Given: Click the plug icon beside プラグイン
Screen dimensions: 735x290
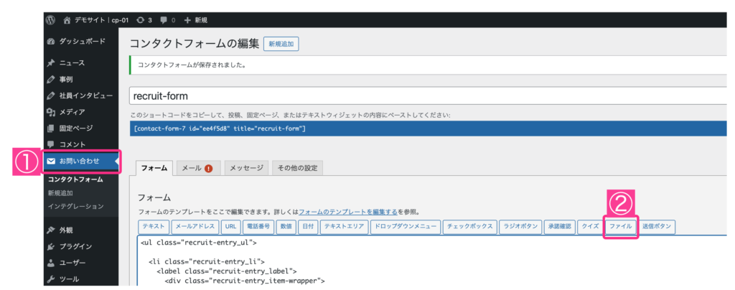Looking at the screenshot, I should coord(51,246).
